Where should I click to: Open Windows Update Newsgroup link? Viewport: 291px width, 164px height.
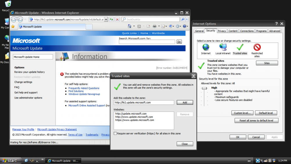84,94
